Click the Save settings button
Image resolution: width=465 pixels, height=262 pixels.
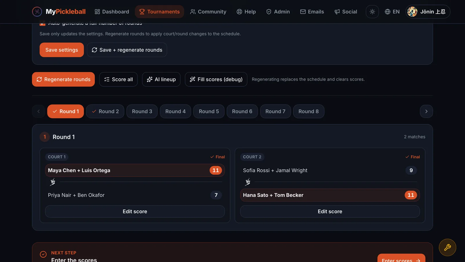click(x=62, y=50)
